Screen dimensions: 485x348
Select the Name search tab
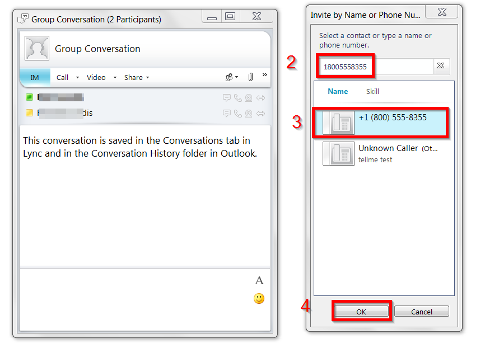click(x=338, y=92)
